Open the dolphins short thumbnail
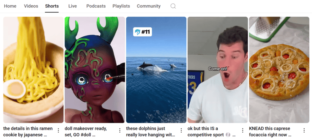Viewport: 312px width, 138px height. coord(156,70)
